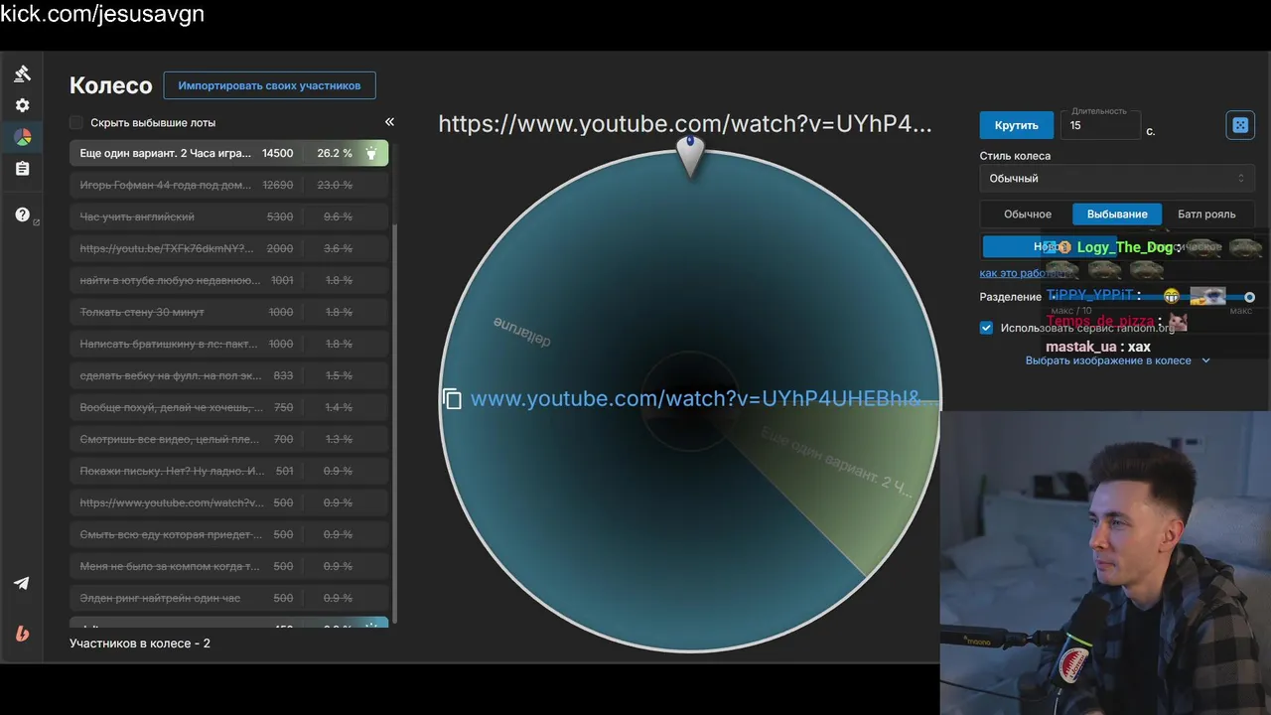The height and width of the screenshot is (715, 1271).
Task: Click 'Участников в колесе - 2' text
Action: pyautogui.click(x=140, y=643)
